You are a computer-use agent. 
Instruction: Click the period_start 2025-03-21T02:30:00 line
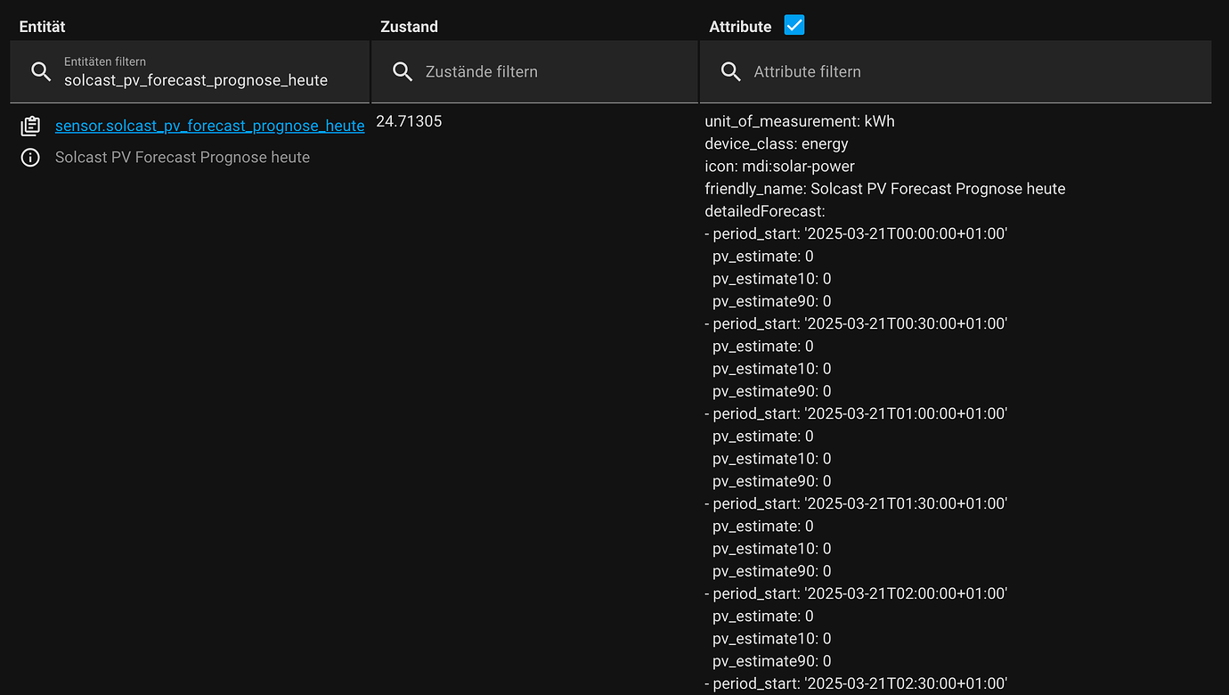click(856, 684)
